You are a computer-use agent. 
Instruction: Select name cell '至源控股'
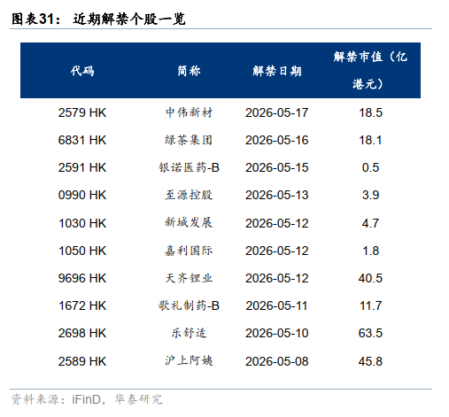pyautogui.click(x=189, y=195)
